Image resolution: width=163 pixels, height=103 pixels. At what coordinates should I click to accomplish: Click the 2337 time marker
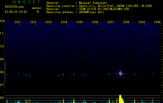(x=111, y=22)
